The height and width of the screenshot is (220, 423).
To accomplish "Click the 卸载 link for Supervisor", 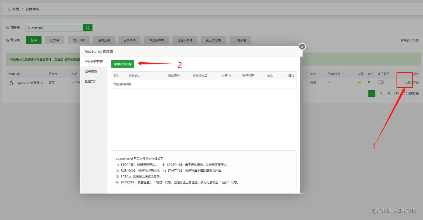I will tap(416, 82).
